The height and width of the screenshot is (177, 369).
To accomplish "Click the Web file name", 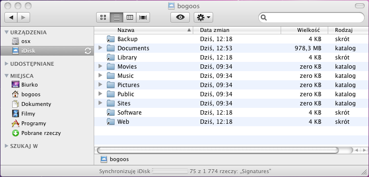I will (123, 122).
